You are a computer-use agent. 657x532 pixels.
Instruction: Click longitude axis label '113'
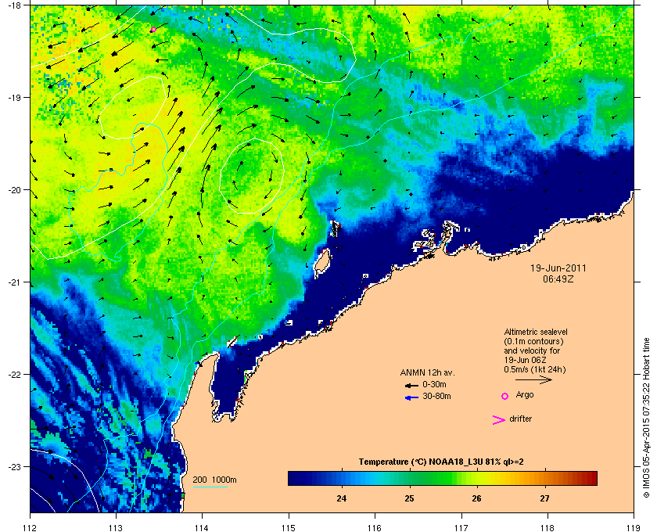[x=116, y=527]
